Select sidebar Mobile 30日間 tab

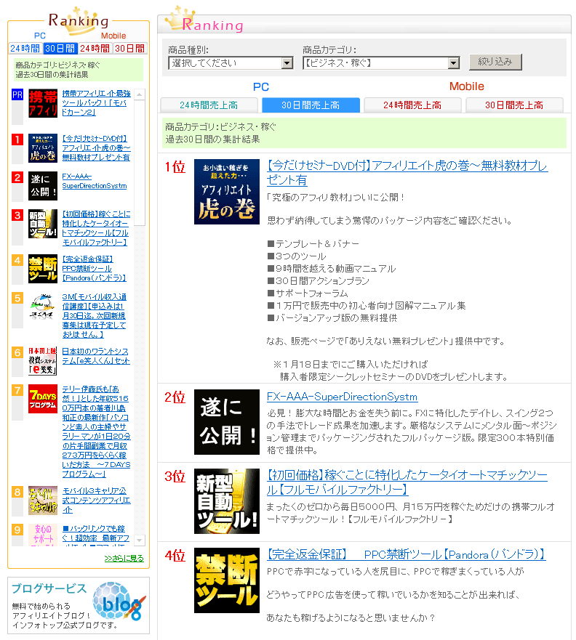pyautogui.click(x=130, y=48)
